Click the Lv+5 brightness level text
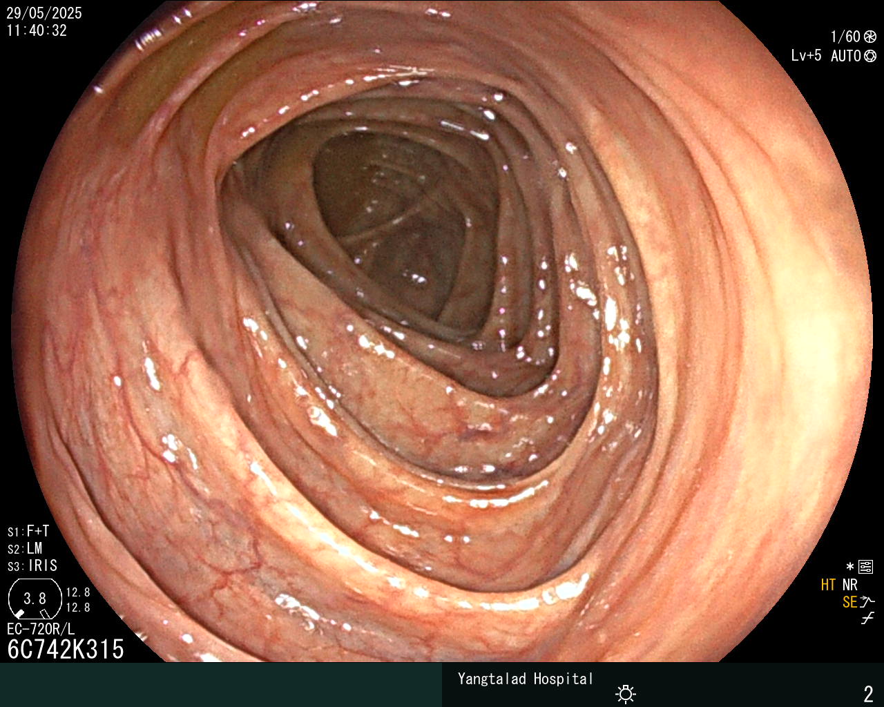 (806, 56)
